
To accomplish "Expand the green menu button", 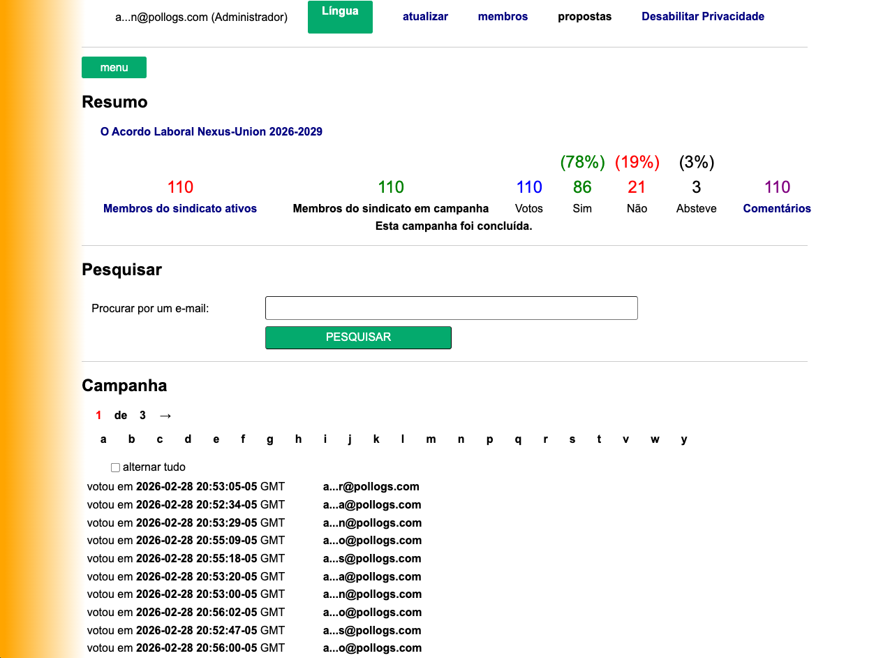I will click(114, 68).
